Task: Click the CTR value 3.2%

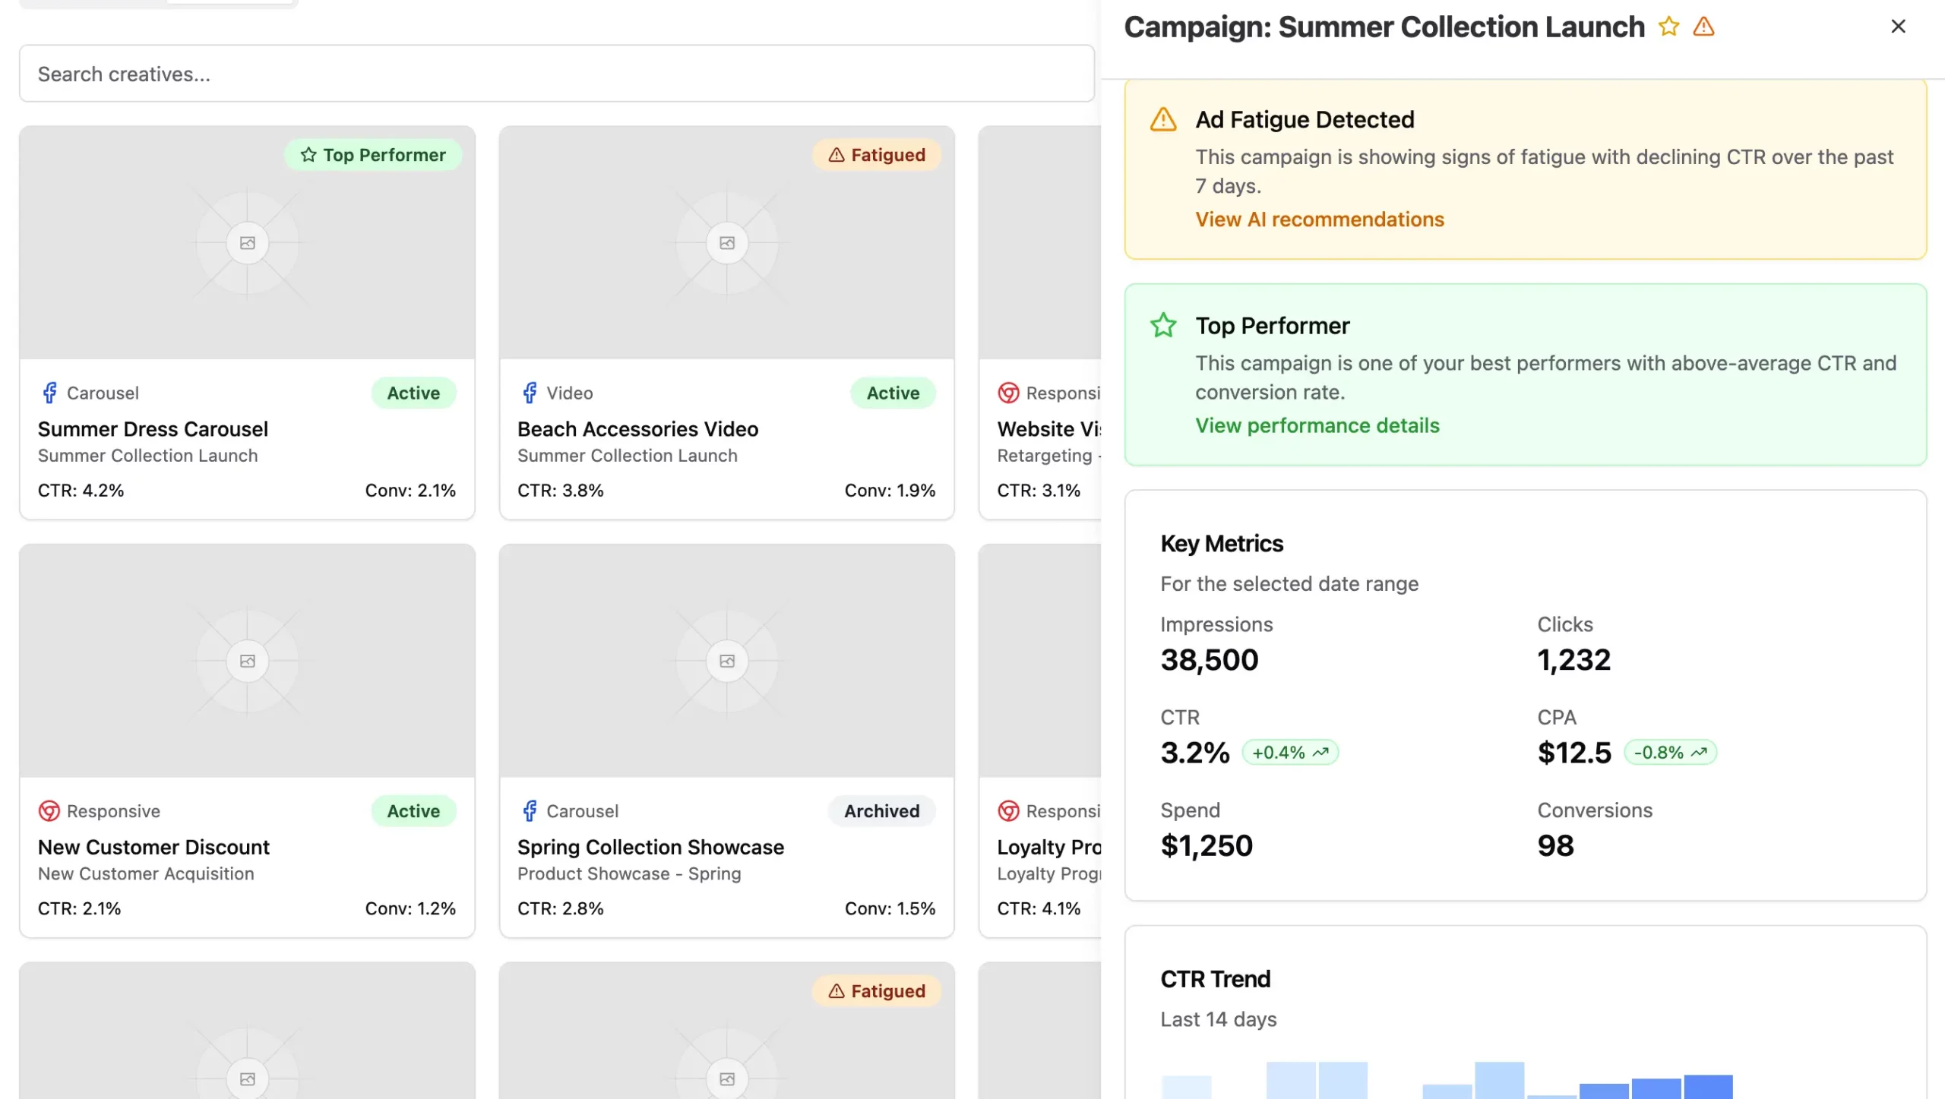Action: click(1194, 753)
